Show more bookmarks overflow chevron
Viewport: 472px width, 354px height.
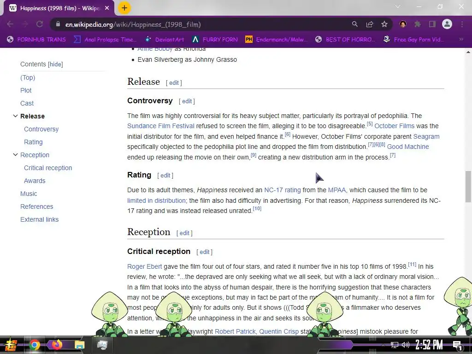click(x=461, y=39)
